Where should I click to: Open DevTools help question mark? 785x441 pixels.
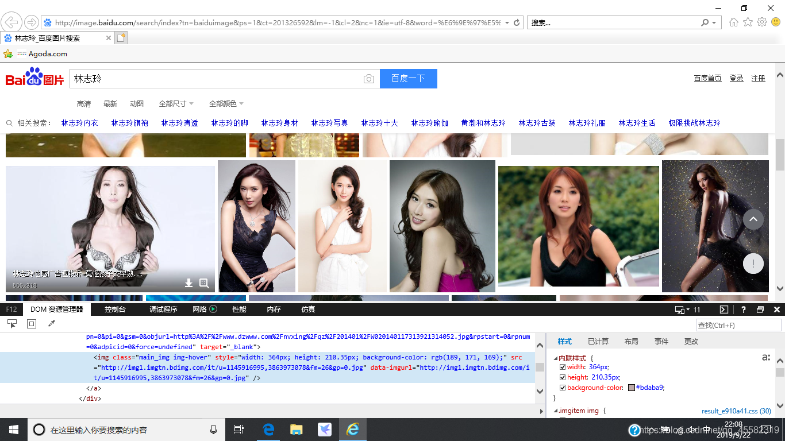(x=744, y=310)
